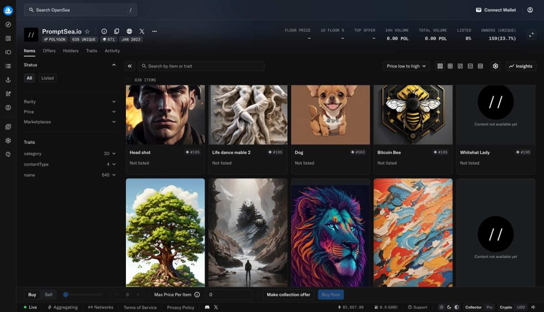Expand the Rarity filter section

[70, 102]
